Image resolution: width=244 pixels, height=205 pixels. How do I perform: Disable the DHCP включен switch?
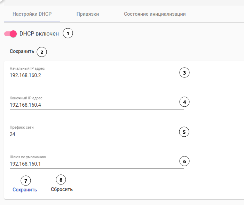coord(10,34)
